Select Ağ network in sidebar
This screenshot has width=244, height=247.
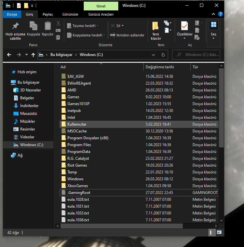pos(20,155)
